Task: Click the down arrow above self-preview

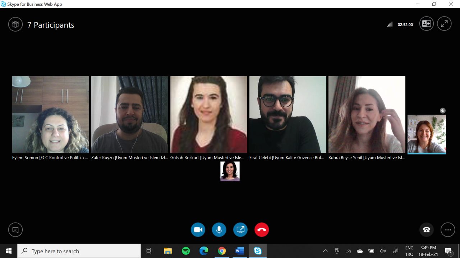Action: point(443,111)
